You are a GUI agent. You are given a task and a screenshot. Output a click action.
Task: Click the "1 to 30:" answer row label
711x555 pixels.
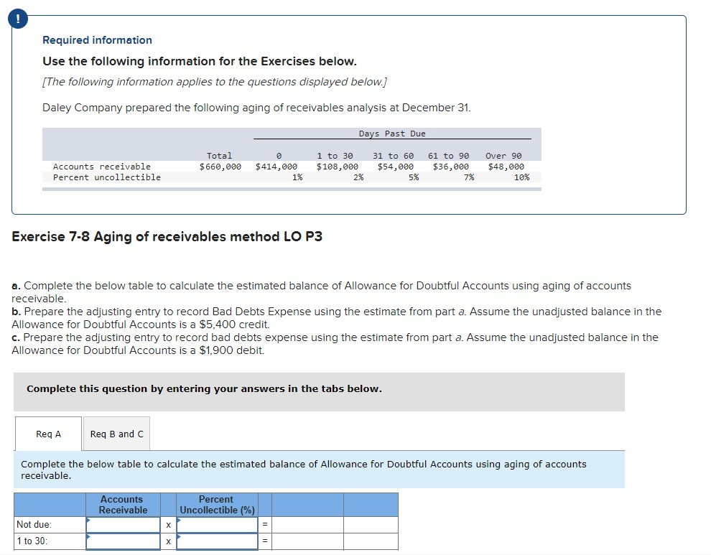(x=32, y=541)
